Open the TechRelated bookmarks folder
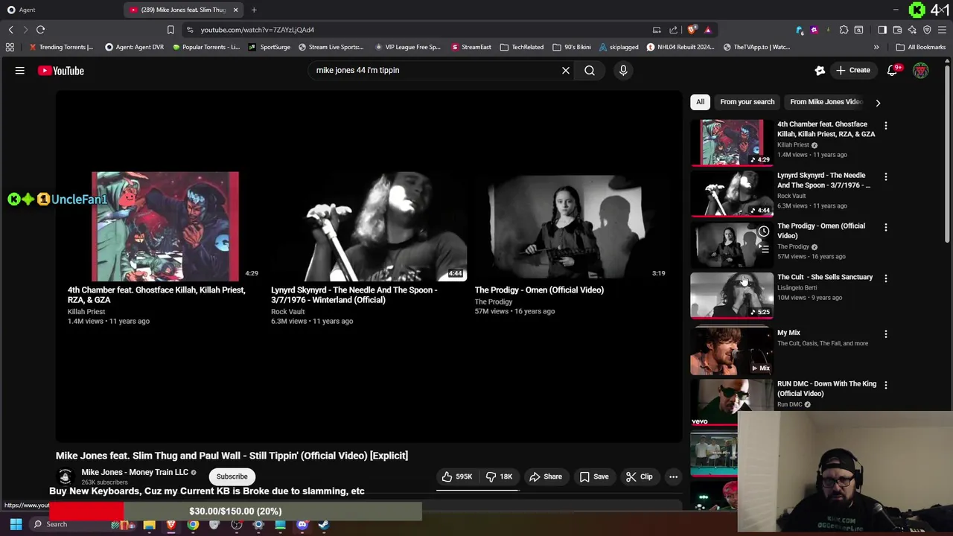The width and height of the screenshot is (953, 536). [x=521, y=47]
